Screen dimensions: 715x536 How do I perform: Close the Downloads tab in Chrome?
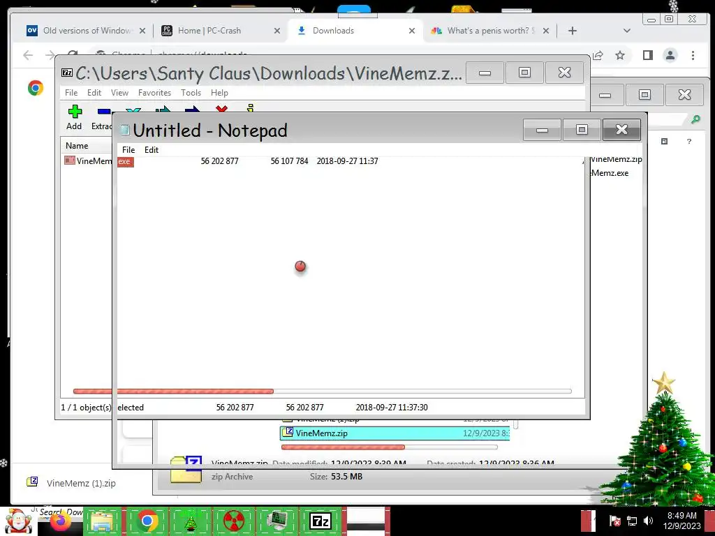[x=412, y=31]
